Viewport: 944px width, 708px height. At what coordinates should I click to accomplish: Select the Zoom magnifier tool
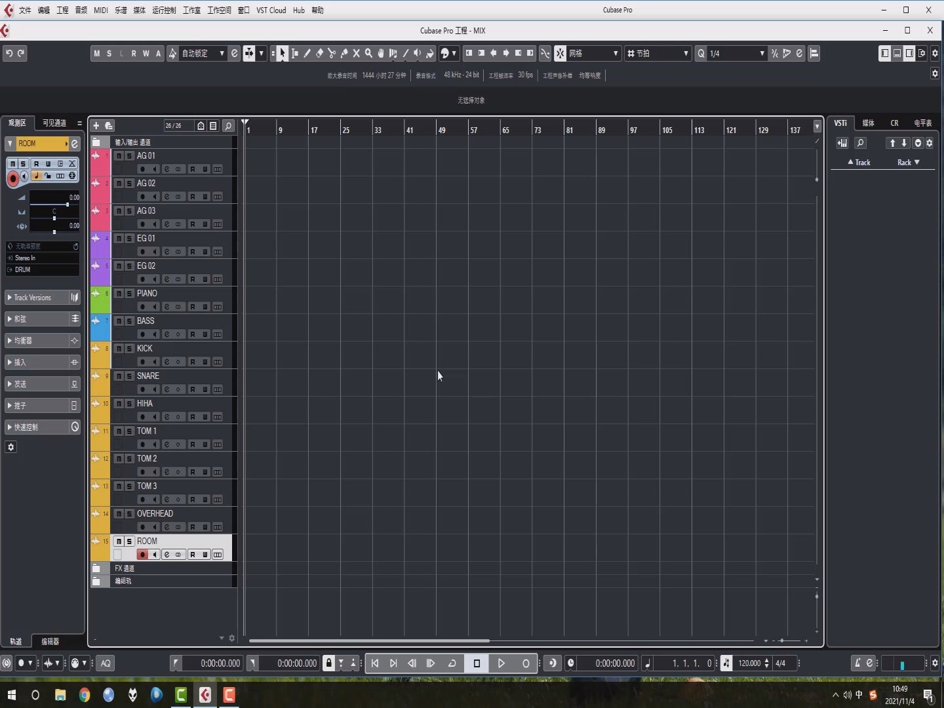370,54
